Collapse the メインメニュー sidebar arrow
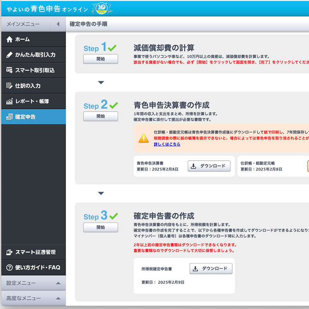 [58, 24]
